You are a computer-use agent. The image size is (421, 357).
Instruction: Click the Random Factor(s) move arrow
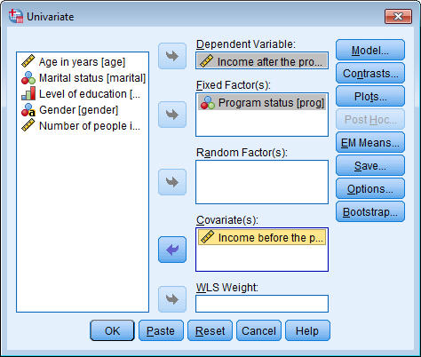coord(172,182)
